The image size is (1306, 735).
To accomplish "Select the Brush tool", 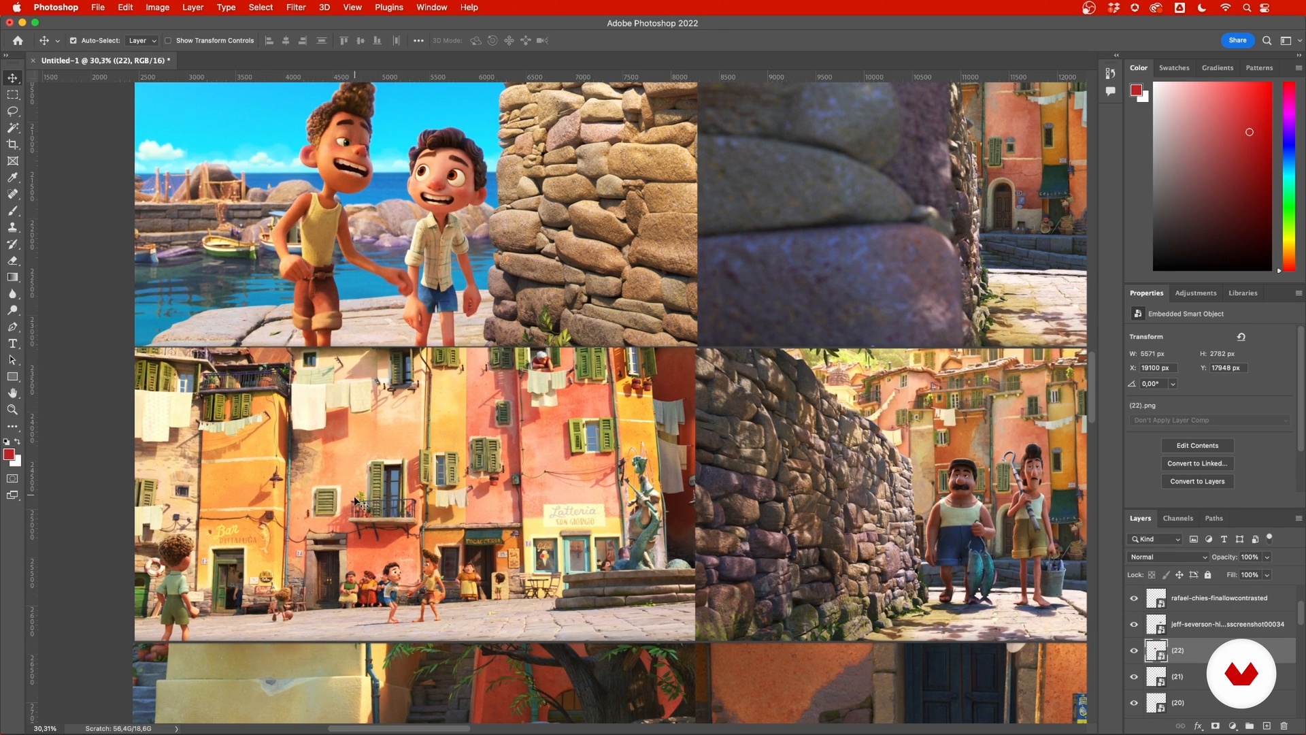I will [12, 211].
